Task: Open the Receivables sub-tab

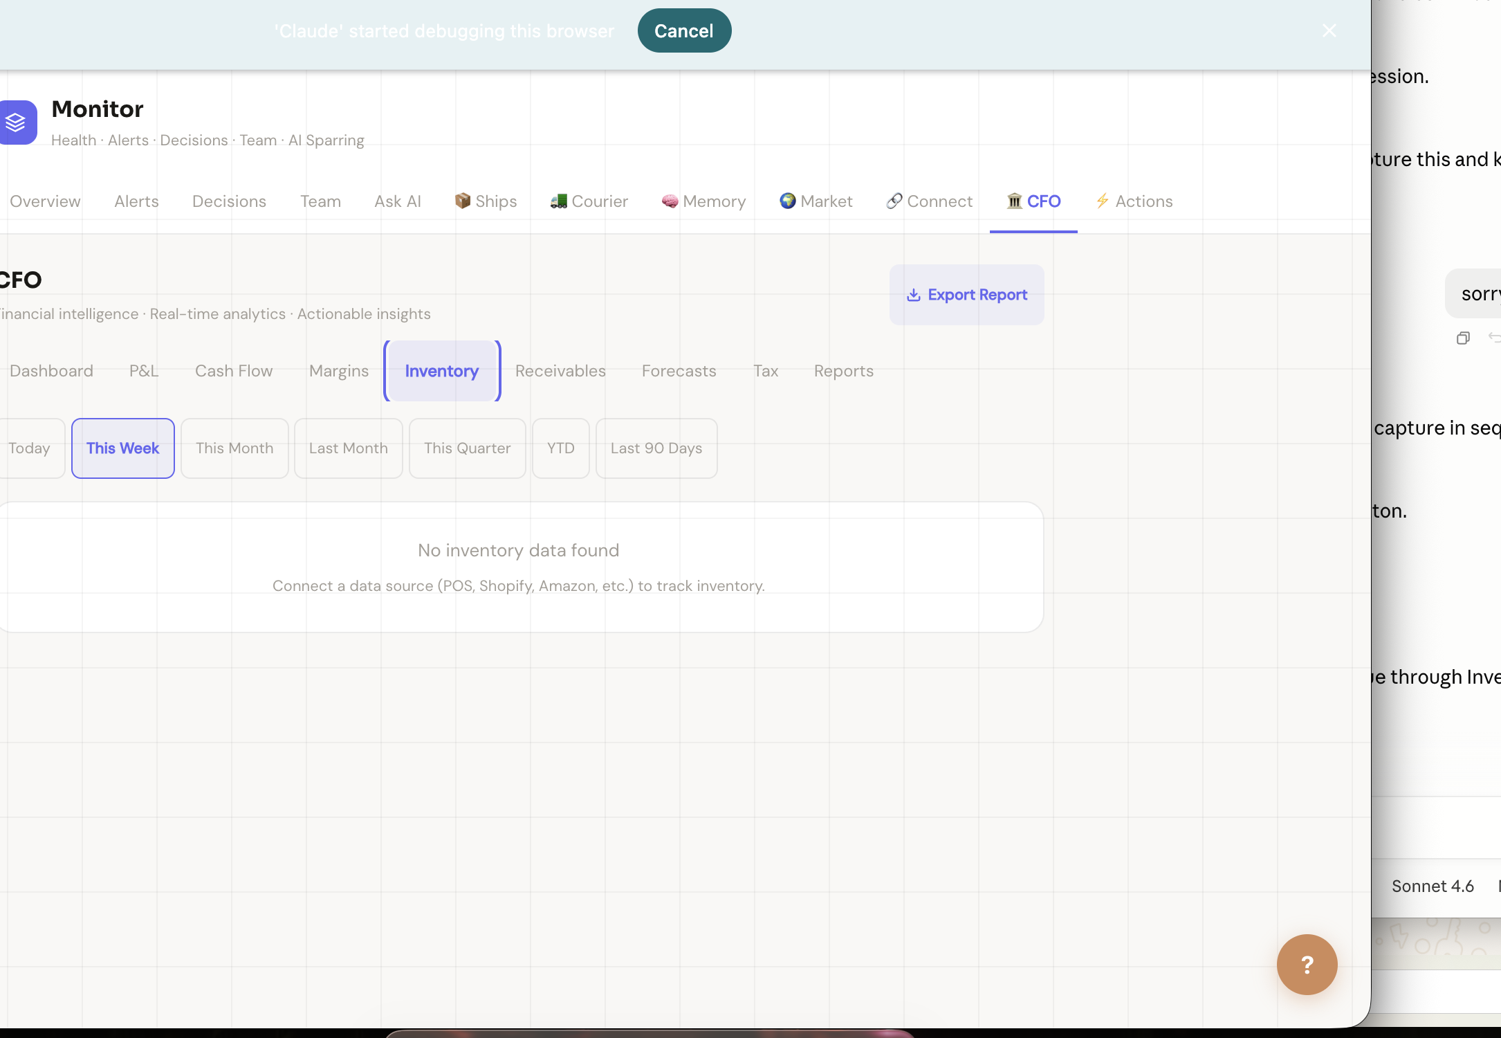Action: pos(560,371)
